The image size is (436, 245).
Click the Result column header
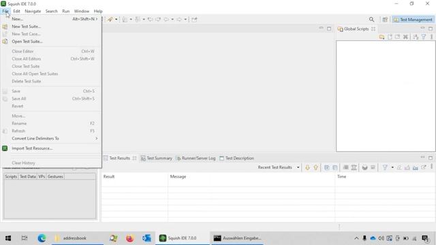(135, 177)
